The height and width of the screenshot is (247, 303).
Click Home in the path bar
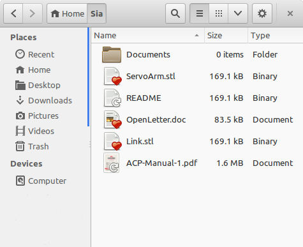point(67,13)
